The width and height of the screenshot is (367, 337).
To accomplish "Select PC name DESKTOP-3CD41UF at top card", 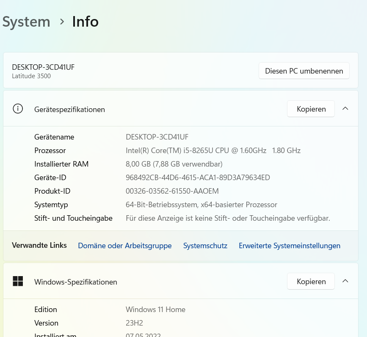I will coord(43,67).
